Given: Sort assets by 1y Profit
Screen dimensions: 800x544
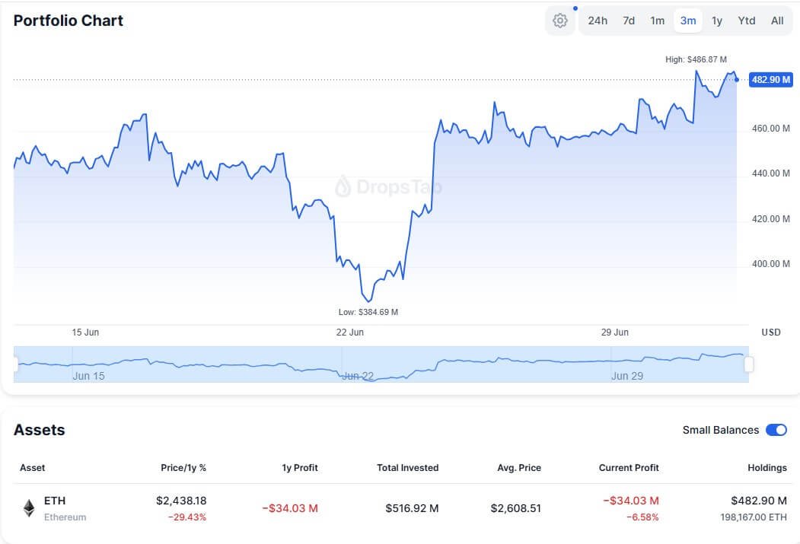Looking at the screenshot, I should pos(300,468).
